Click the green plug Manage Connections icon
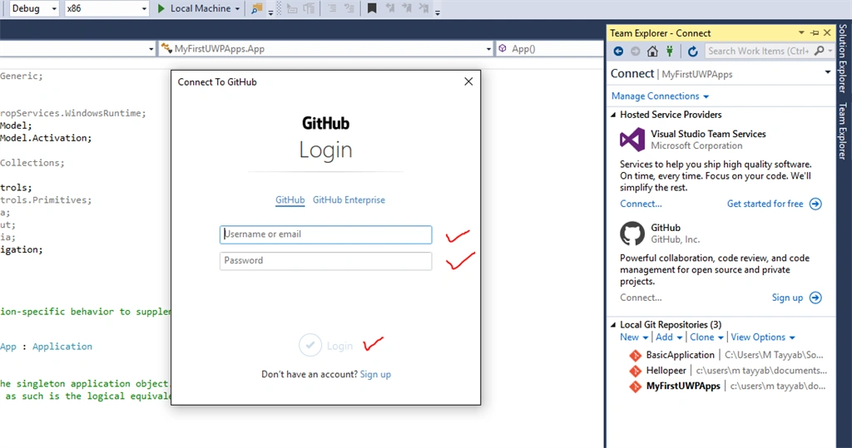Image resolution: width=852 pixels, height=448 pixels. click(670, 51)
